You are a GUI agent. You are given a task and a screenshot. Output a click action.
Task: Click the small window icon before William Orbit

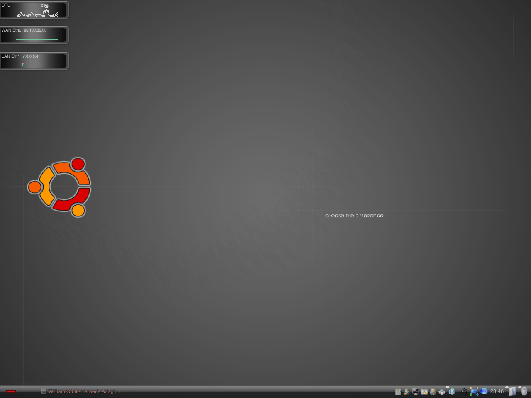(44, 391)
